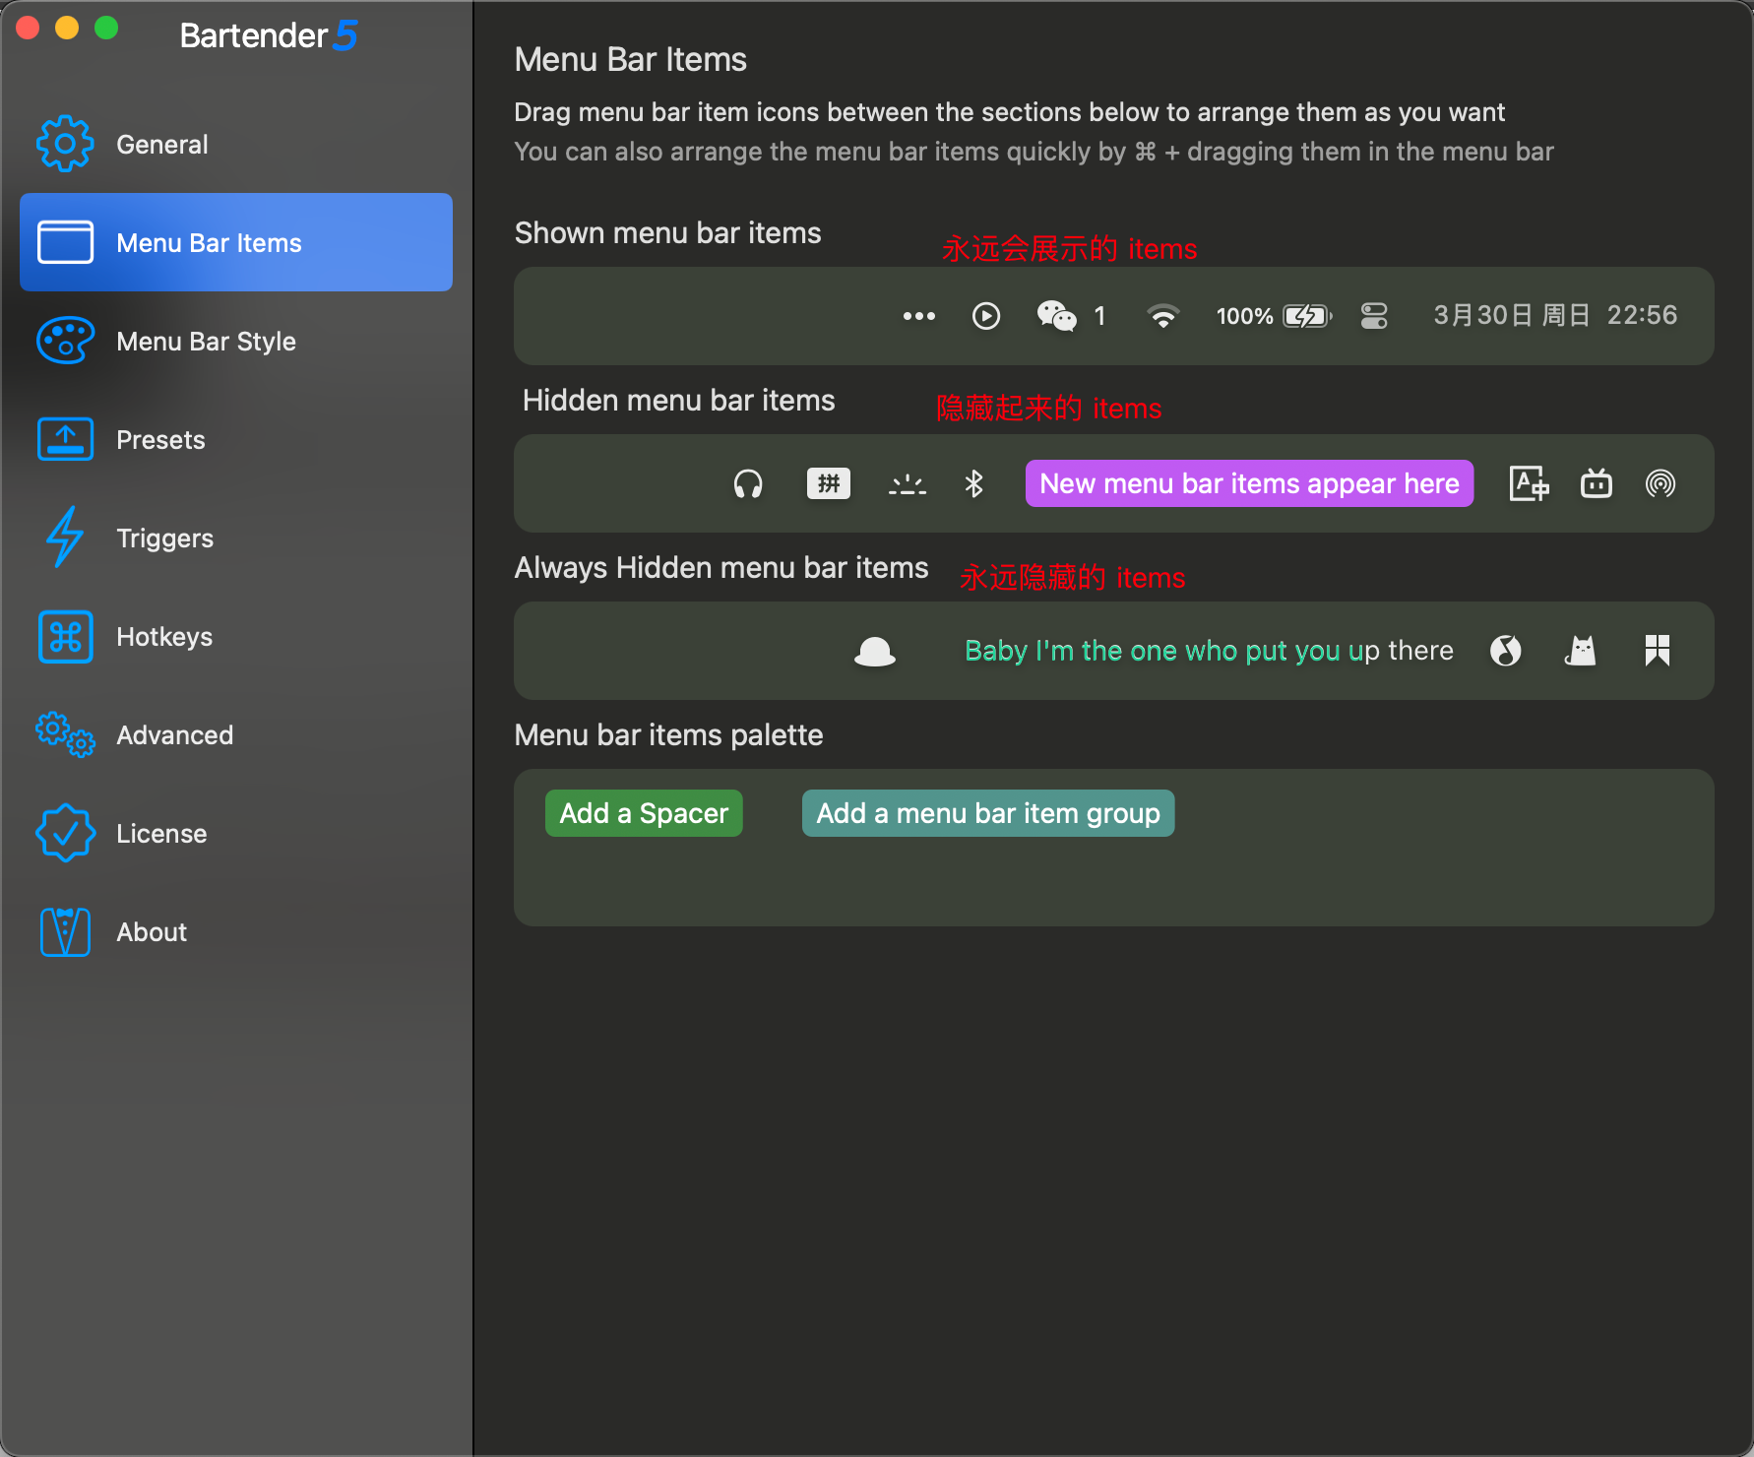Image resolution: width=1754 pixels, height=1457 pixels.
Task: Click the hat-shaped icon in always hidden
Action: coord(875,652)
